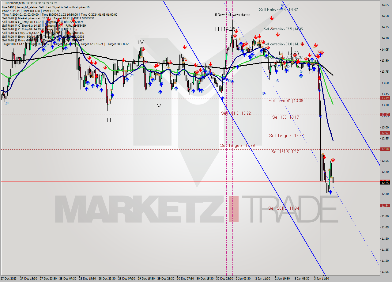Click the red 11.94 price tag on axis
The width and height of the screenshot is (392, 282).
pyautogui.click(x=385, y=205)
